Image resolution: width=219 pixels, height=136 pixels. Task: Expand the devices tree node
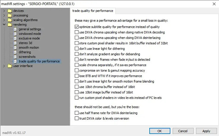pyautogui.click(x=4, y=11)
